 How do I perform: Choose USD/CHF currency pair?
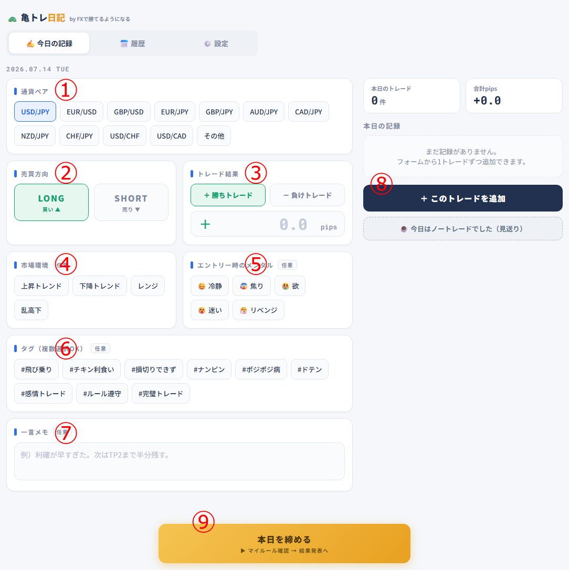coord(125,135)
